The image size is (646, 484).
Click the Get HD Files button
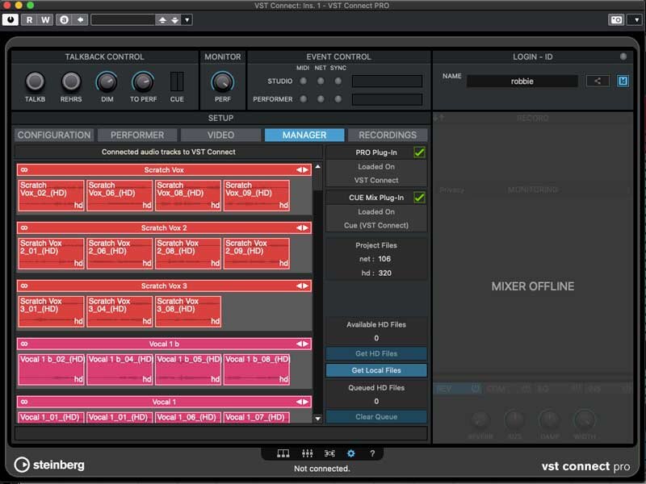pyautogui.click(x=376, y=353)
